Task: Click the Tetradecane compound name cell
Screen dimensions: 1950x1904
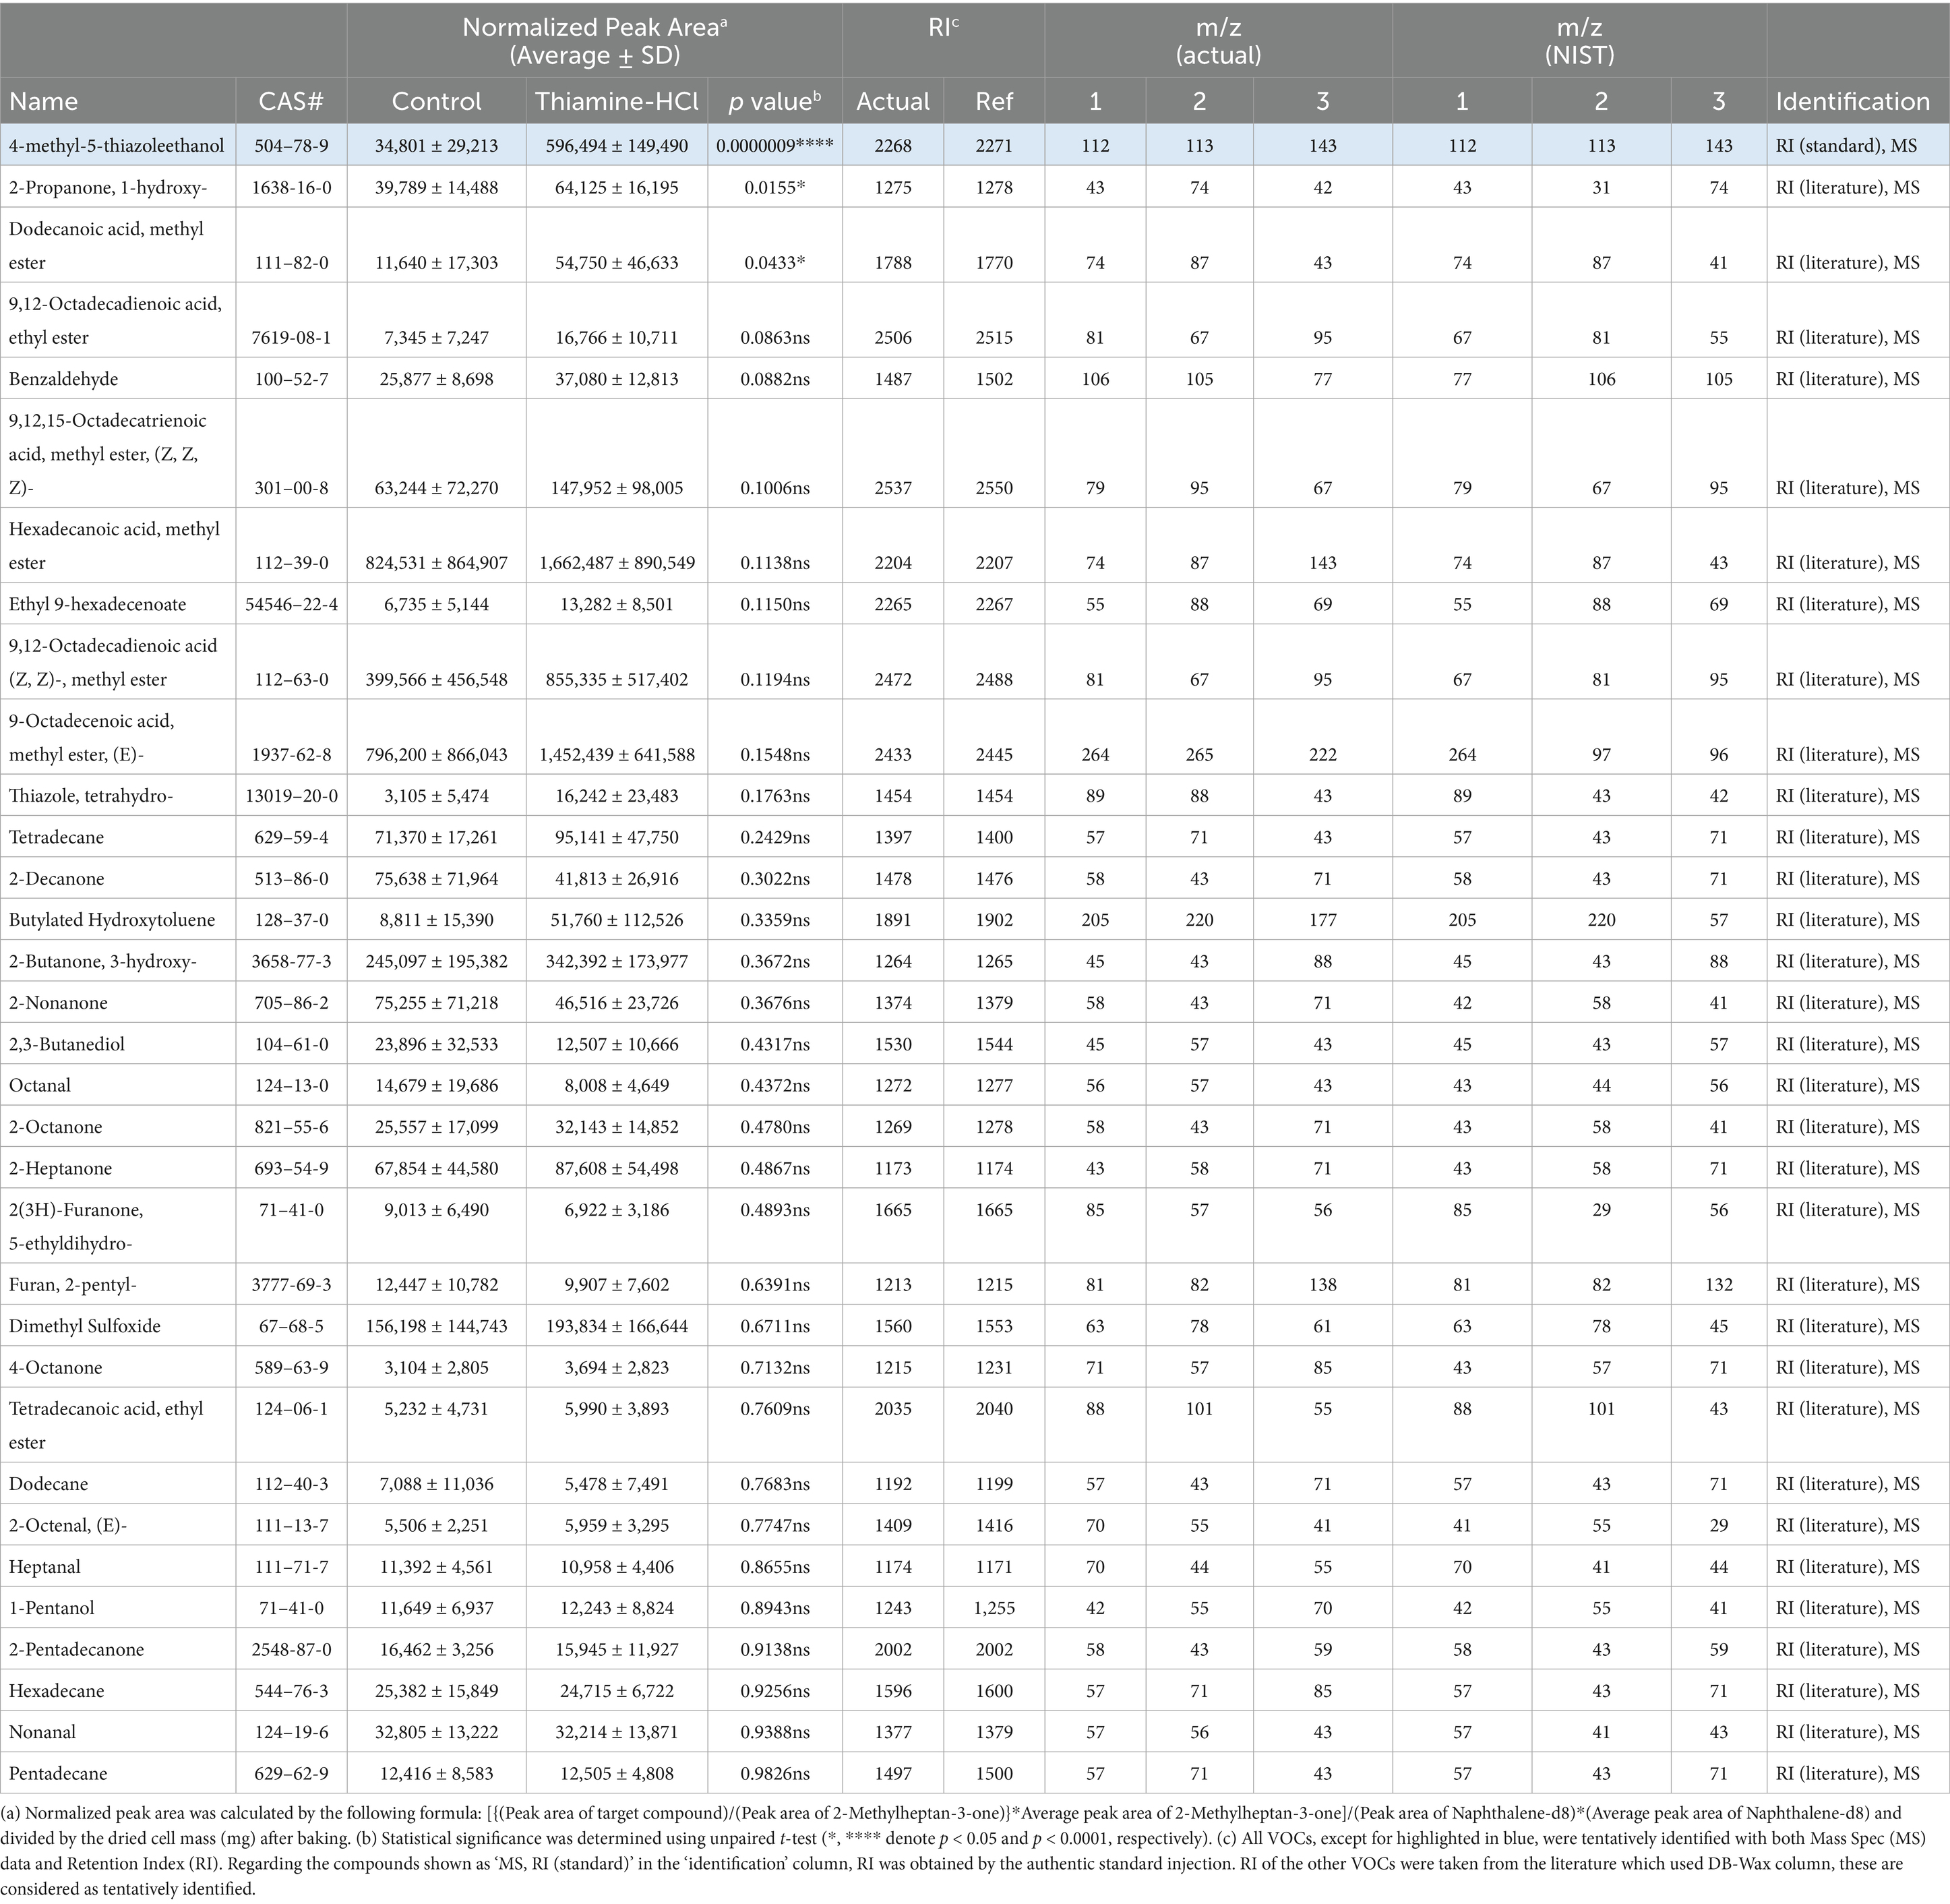Action: (x=56, y=837)
